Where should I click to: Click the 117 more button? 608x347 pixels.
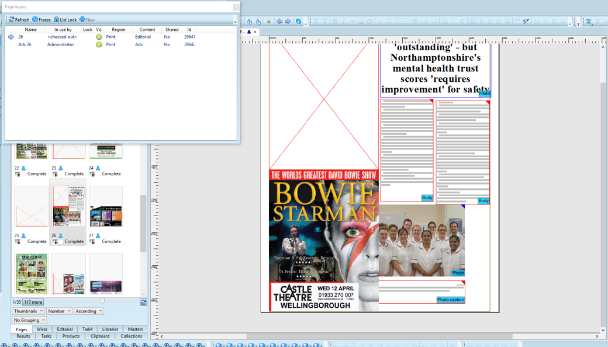(33, 302)
